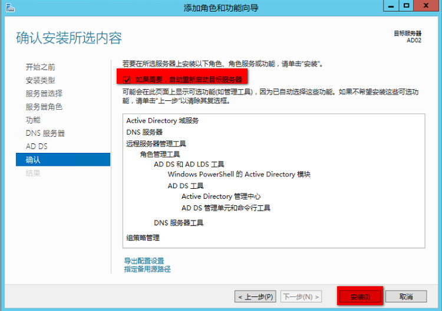Toggle the auto-restart target server checkbox
This screenshot has height=311, width=442.
tap(127, 80)
